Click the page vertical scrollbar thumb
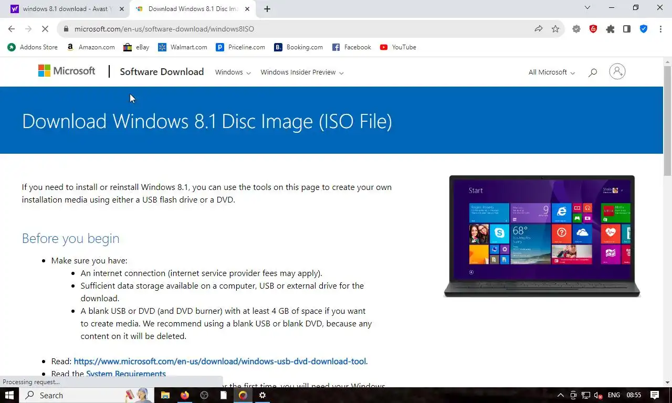 tap(667, 121)
